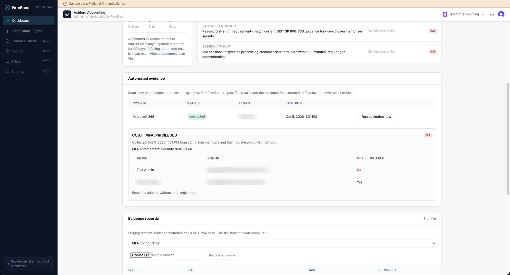Screen dimensions: 510x275
Task: Click the Evidence Queue checkbox icon
Action: [7, 41]
